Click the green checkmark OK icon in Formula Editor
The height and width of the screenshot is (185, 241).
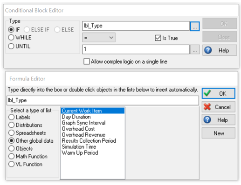tap(207, 93)
